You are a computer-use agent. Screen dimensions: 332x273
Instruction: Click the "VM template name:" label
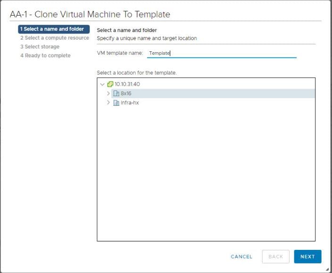pyautogui.click(x=120, y=53)
